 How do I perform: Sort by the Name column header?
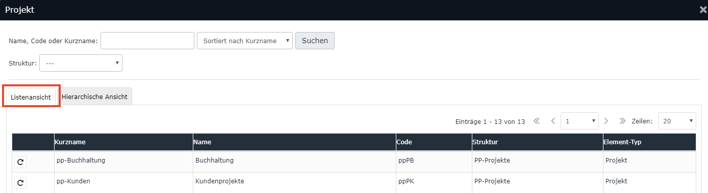(x=294, y=142)
